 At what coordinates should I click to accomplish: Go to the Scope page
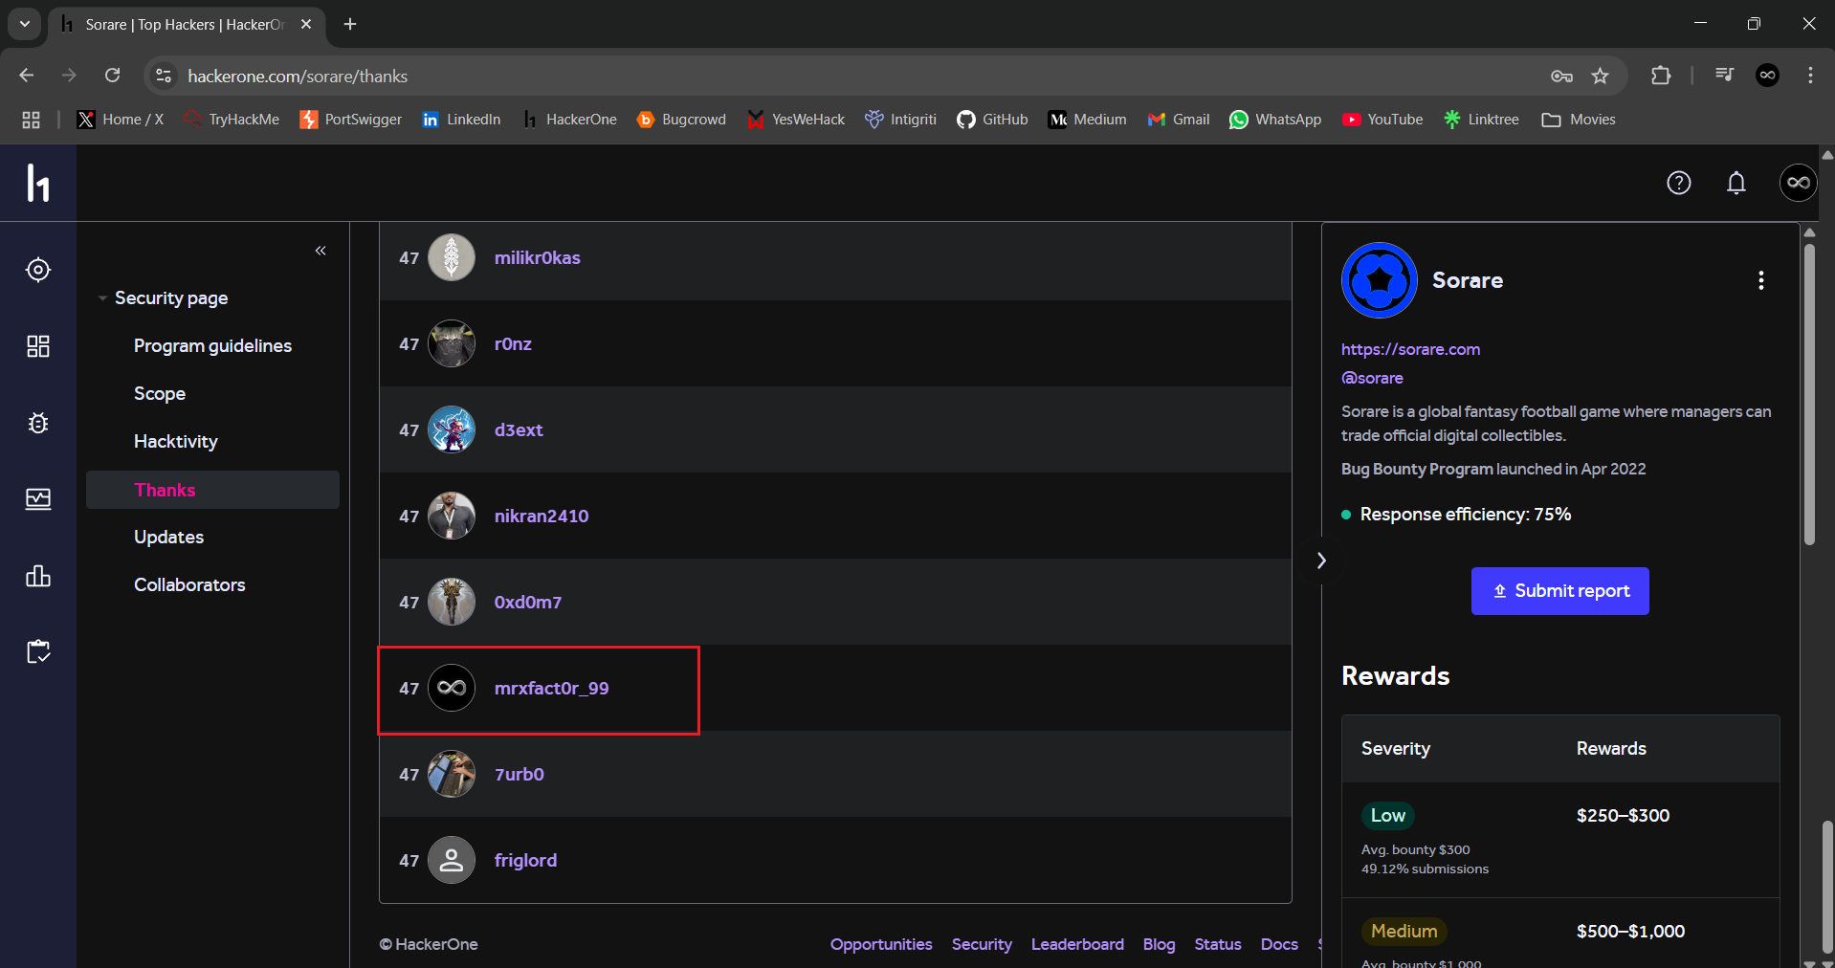click(x=160, y=394)
